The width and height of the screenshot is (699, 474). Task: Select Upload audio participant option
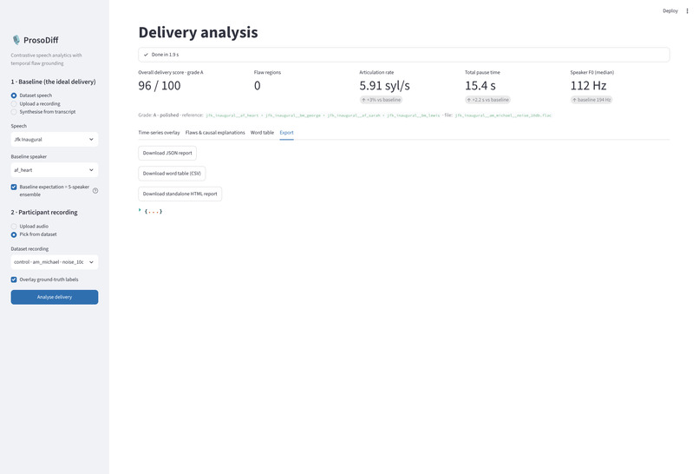tap(14, 227)
